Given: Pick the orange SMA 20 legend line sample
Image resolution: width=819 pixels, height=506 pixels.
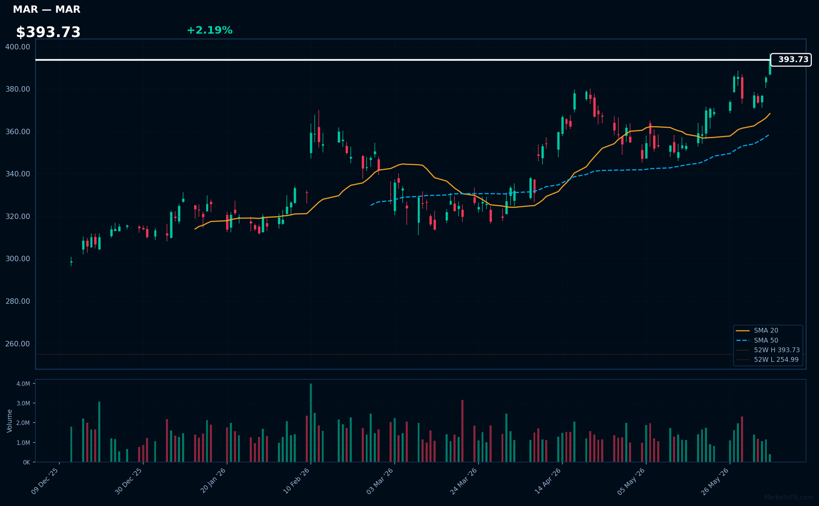Looking at the screenshot, I should point(743,331).
